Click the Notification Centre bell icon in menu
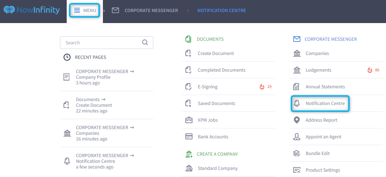The width and height of the screenshot is (386, 177). [297, 103]
